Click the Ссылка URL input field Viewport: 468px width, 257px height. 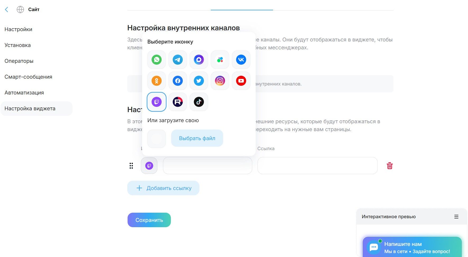pos(317,166)
